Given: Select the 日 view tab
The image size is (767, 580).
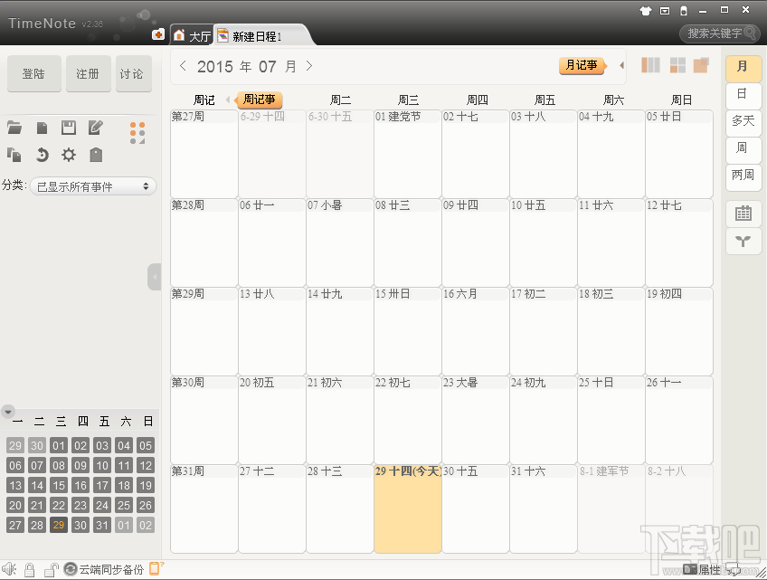Looking at the screenshot, I should (x=743, y=94).
